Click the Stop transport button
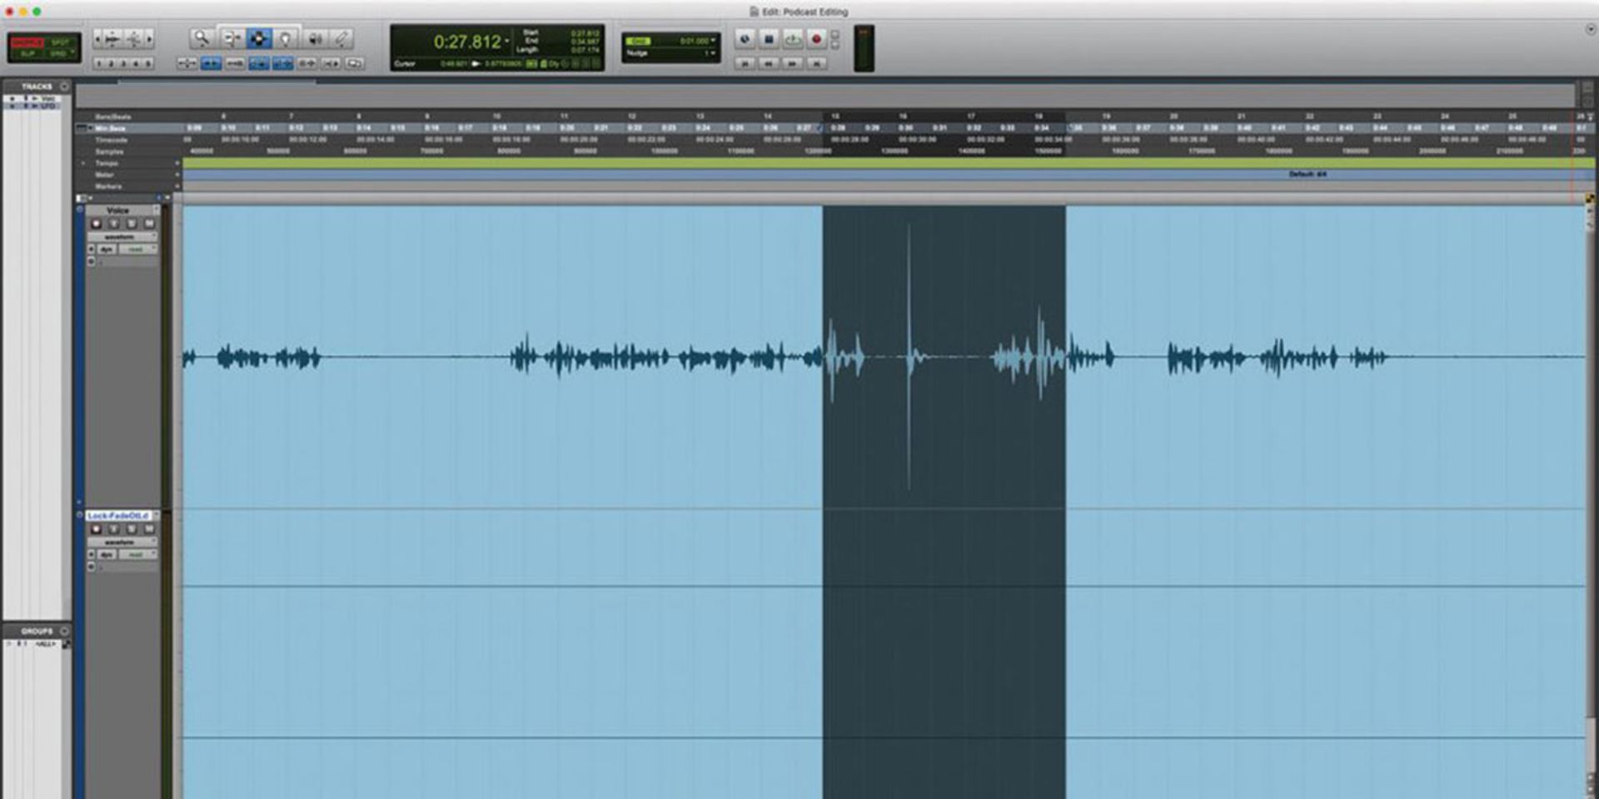The height and width of the screenshot is (799, 1599). click(769, 38)
